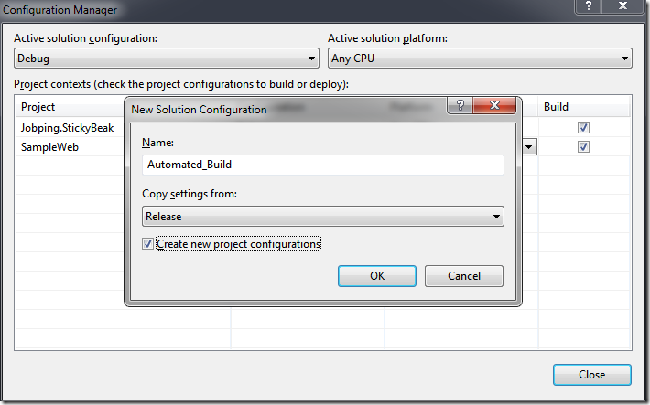Open the SampleWeb row dropdown arrow
The image size is (650, 405).
click(x=529, y=146)
